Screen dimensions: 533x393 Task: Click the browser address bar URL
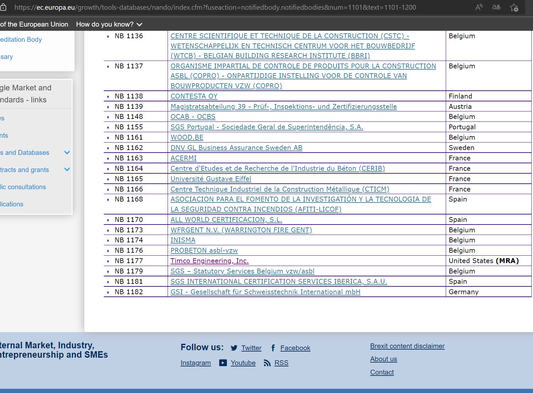215,7
